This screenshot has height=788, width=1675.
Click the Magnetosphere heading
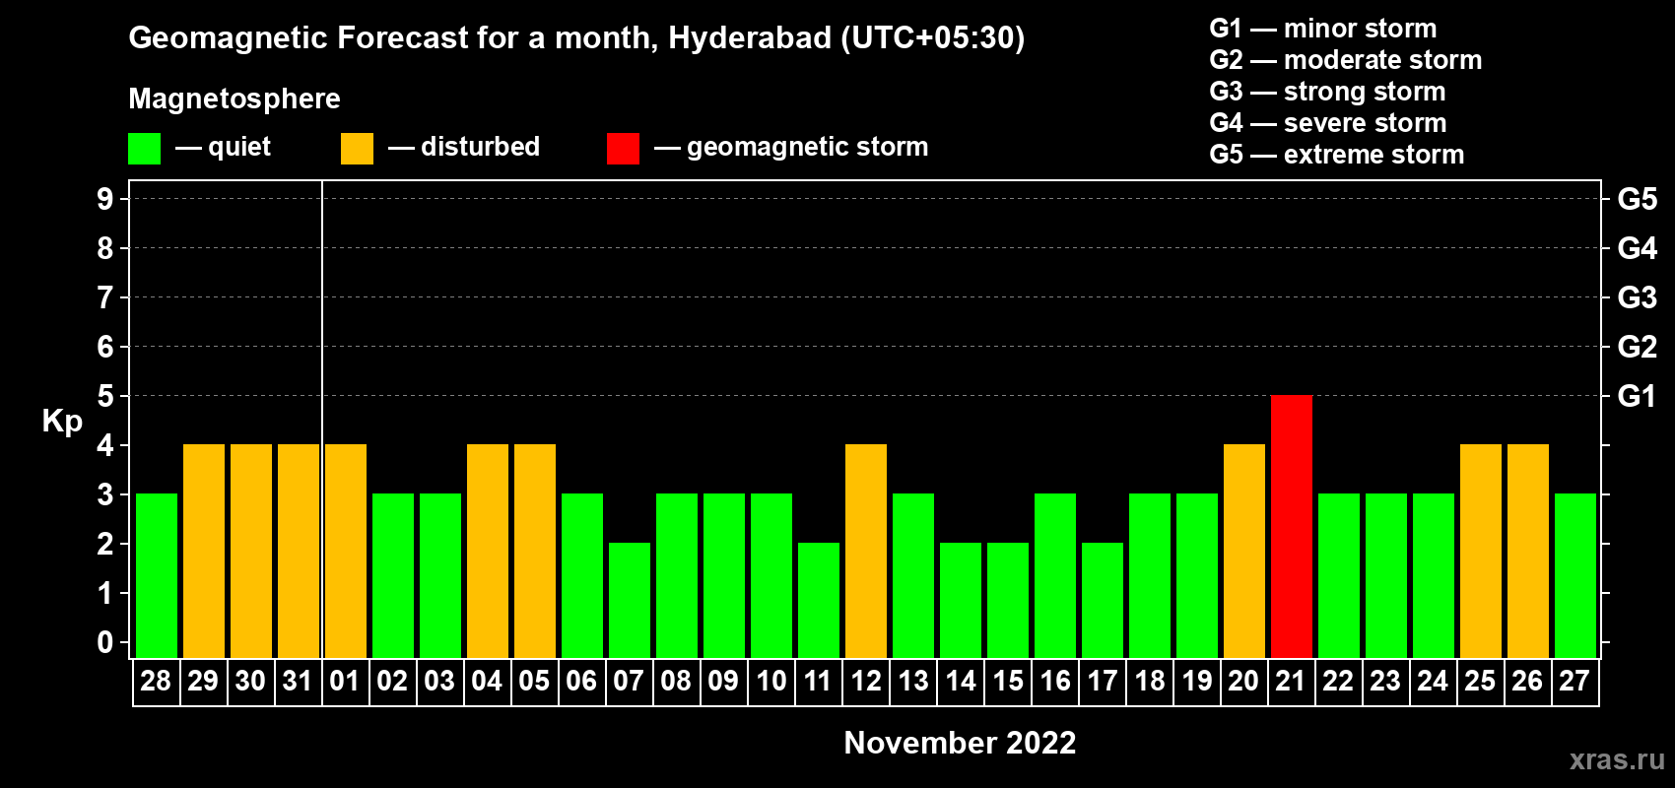pyautogui.click(x=234, y=98)
